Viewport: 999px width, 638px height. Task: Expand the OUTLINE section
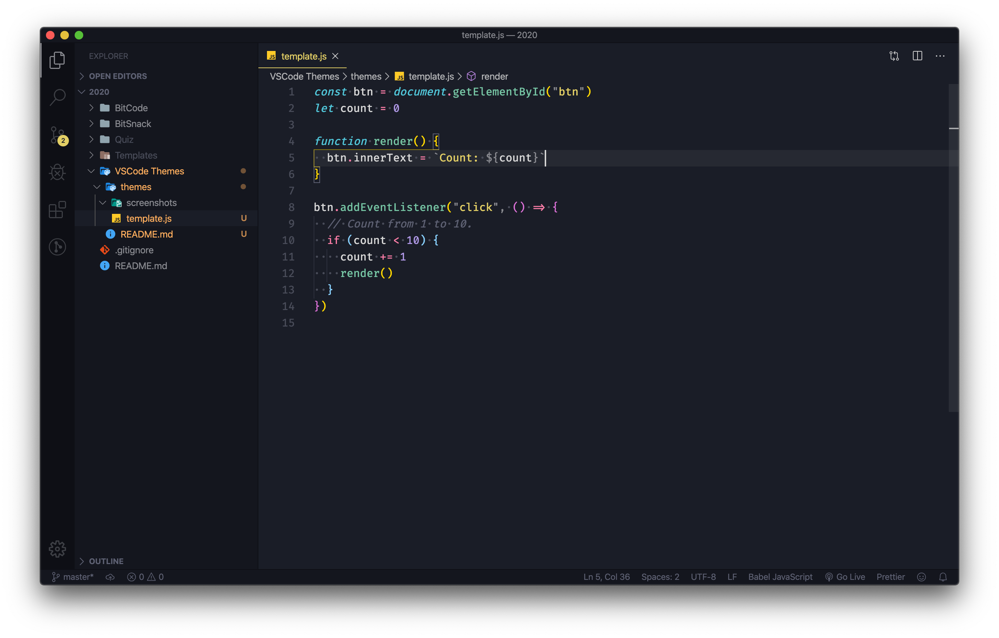tap(106, 561)
